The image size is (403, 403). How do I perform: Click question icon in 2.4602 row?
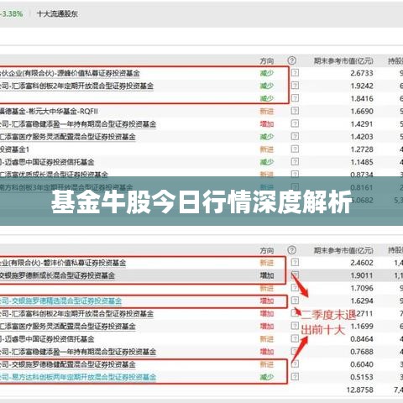tap(295, 262)
